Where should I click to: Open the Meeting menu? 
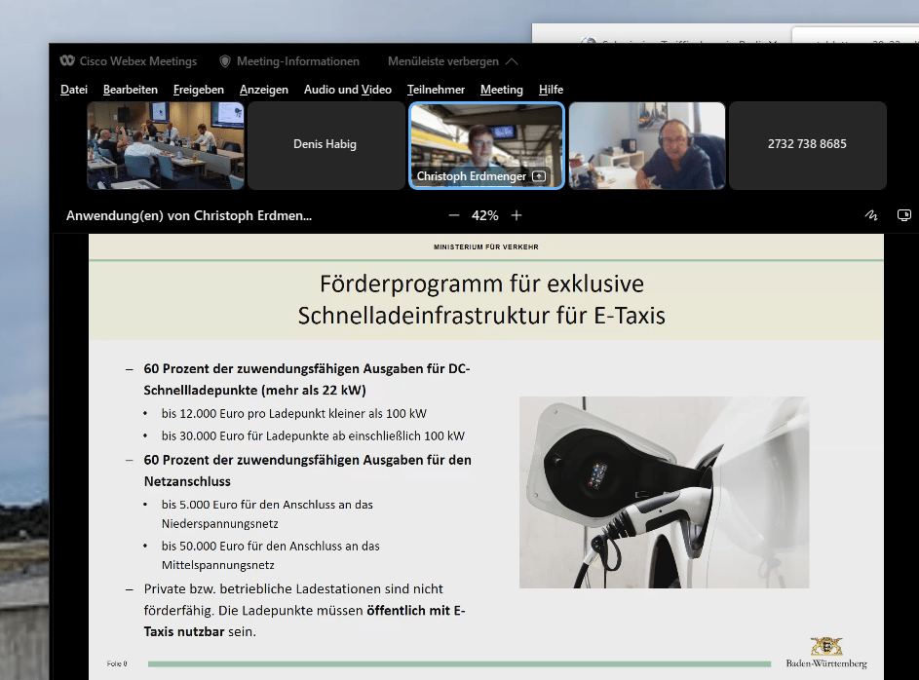tap(501, 90)
